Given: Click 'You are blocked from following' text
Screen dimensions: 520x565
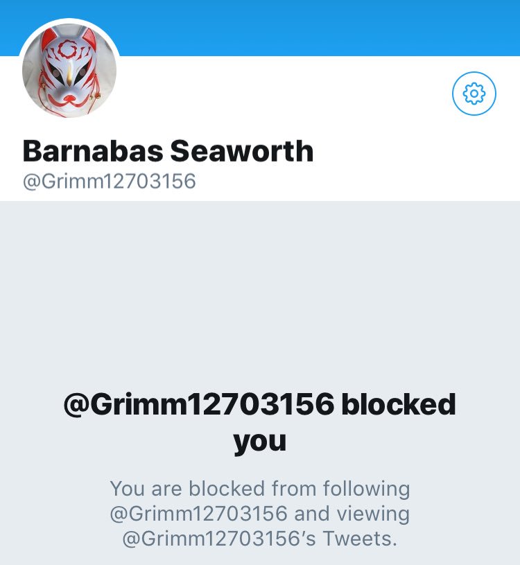Looking at the screenshot, I should point(260,489).
